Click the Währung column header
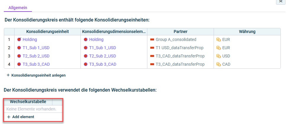Image resolution: width=287 pixels, height=124 pixels. tap(247, 32)
